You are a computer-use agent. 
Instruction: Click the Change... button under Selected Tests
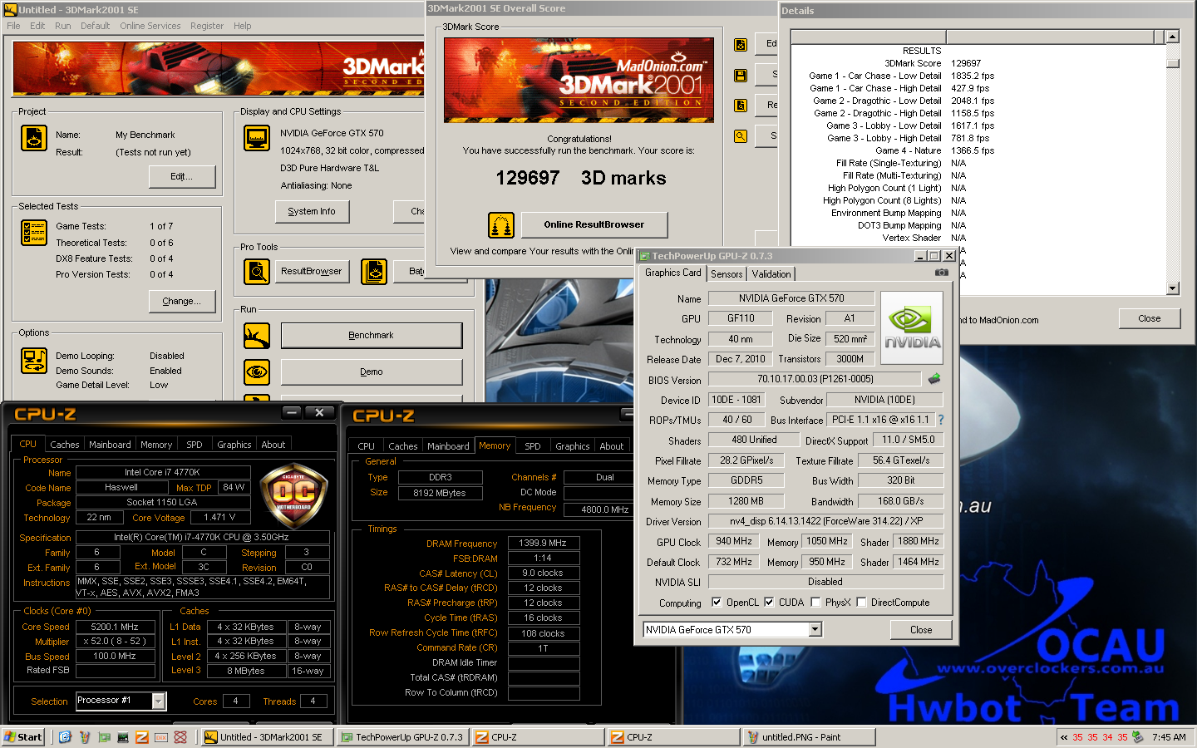[x=182, y=301]
